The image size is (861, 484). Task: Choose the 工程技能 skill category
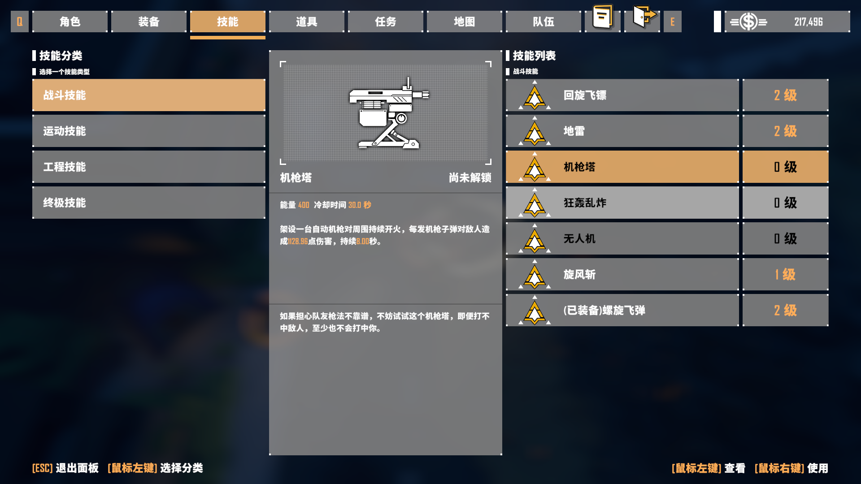pyautogui.click(x=149, y=167)
